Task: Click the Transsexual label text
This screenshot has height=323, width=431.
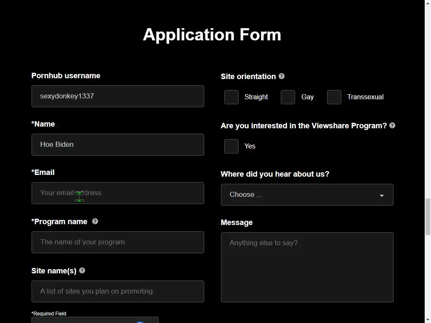Action: [365, 97]
